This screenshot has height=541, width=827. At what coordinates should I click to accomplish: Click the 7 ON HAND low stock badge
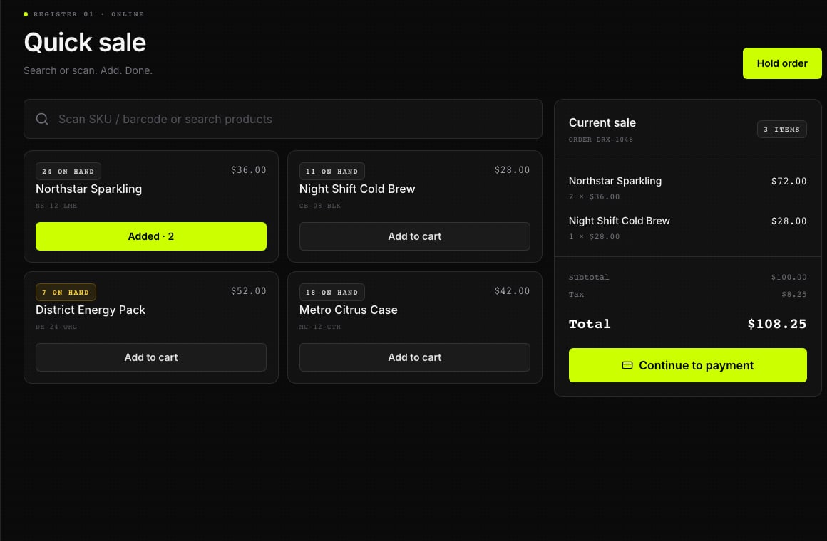pyautogui.click(x=66, y=293)
